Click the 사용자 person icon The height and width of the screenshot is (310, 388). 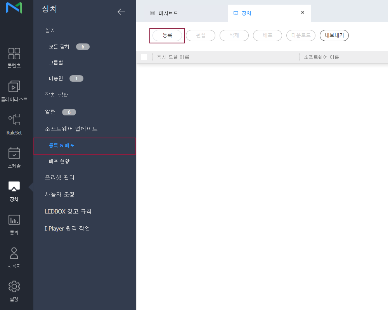pyautogui.click(x=14, y=253)
